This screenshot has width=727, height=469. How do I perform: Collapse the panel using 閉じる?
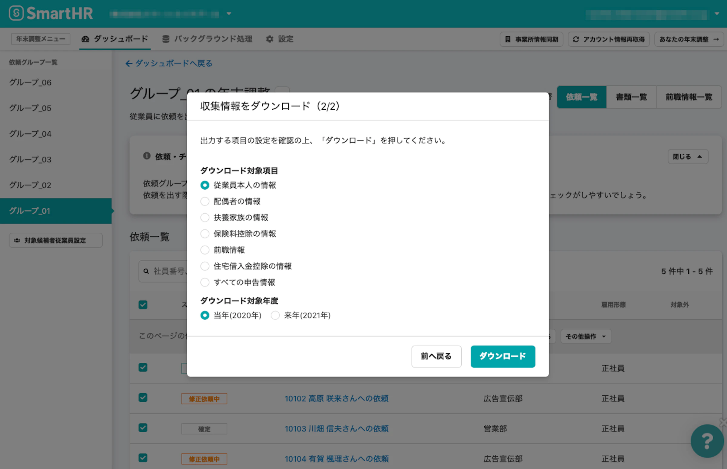click(x=687, y=156)
